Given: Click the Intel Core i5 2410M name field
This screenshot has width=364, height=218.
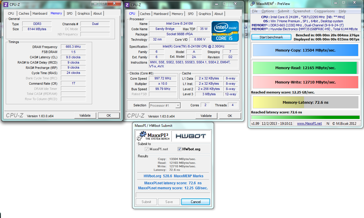Looking at the screenshot, I should (x=179, y=23).
